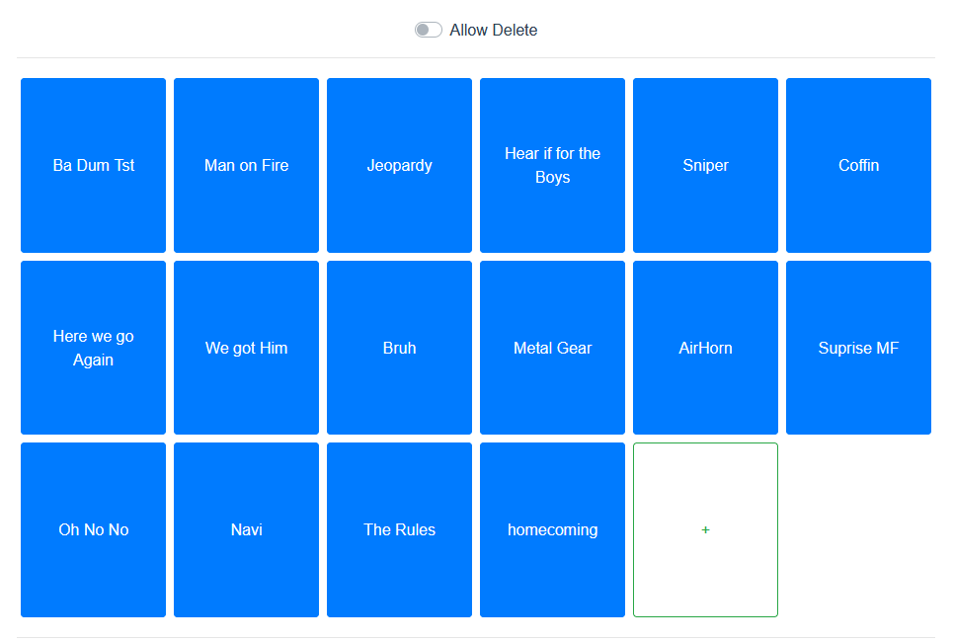Play the Sniper sound effect
The width and height of the screenshot is (953, 642).
pyautogui.click(x=705, y=165)
